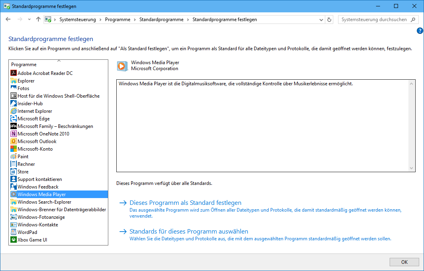Click the Windows Shell host icon

14,96
